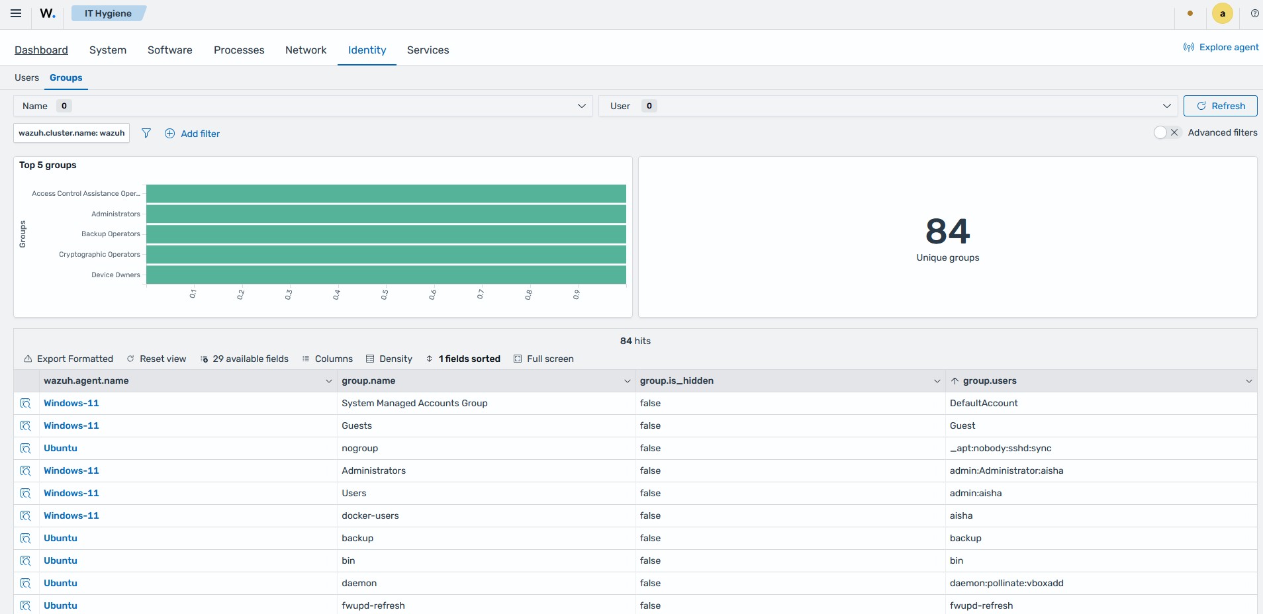The image size is (1263, 614).
Task: Click the Administrators bar in chart
Action: click(386, 214)
